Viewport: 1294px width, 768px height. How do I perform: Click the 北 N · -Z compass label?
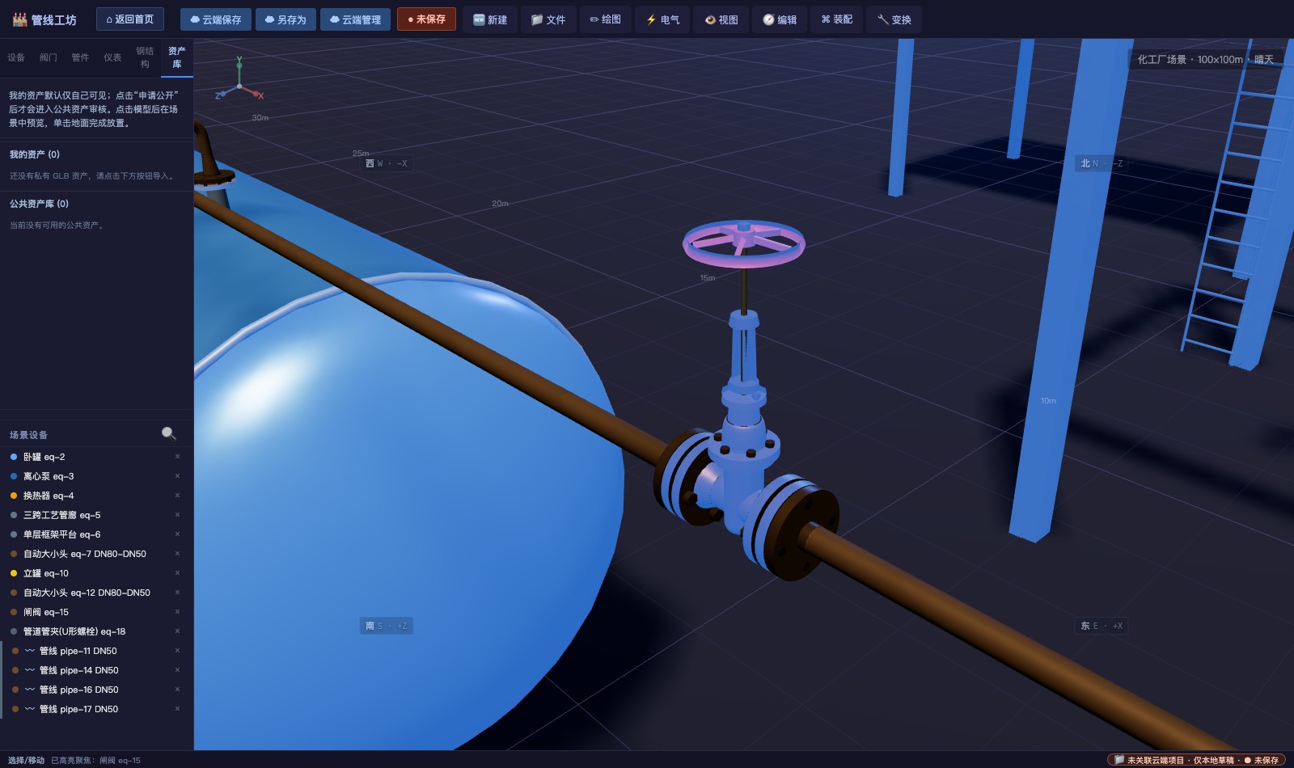1102,163
